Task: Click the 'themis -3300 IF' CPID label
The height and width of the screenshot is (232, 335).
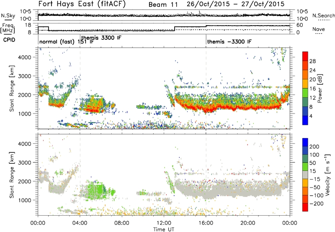Action: tap(229, 41)
